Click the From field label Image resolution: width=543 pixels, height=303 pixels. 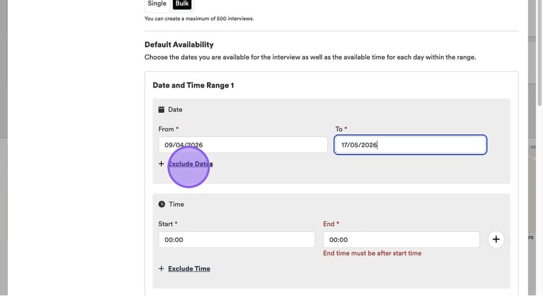[x=166, y=129]
